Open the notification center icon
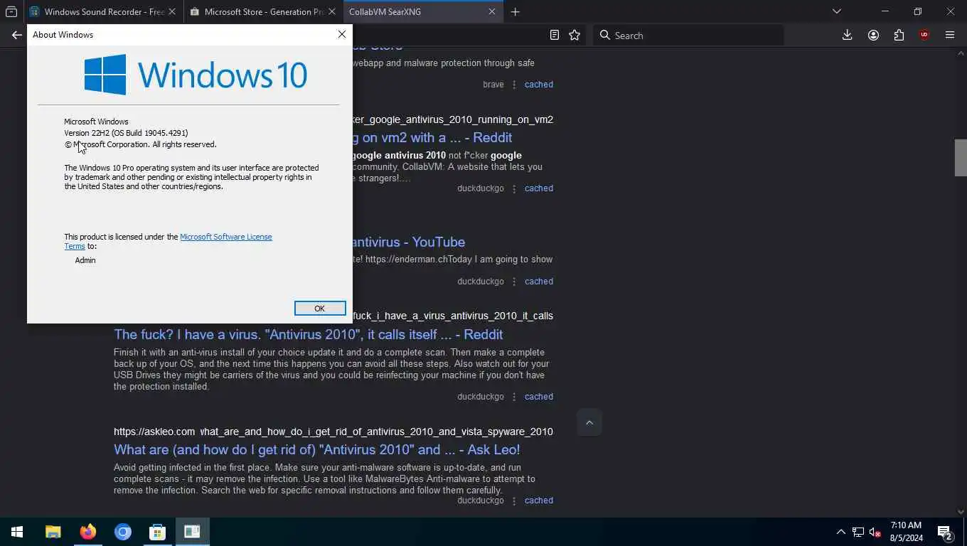The image size is (967, 546). pyautogui.click(x=945, y=532)
